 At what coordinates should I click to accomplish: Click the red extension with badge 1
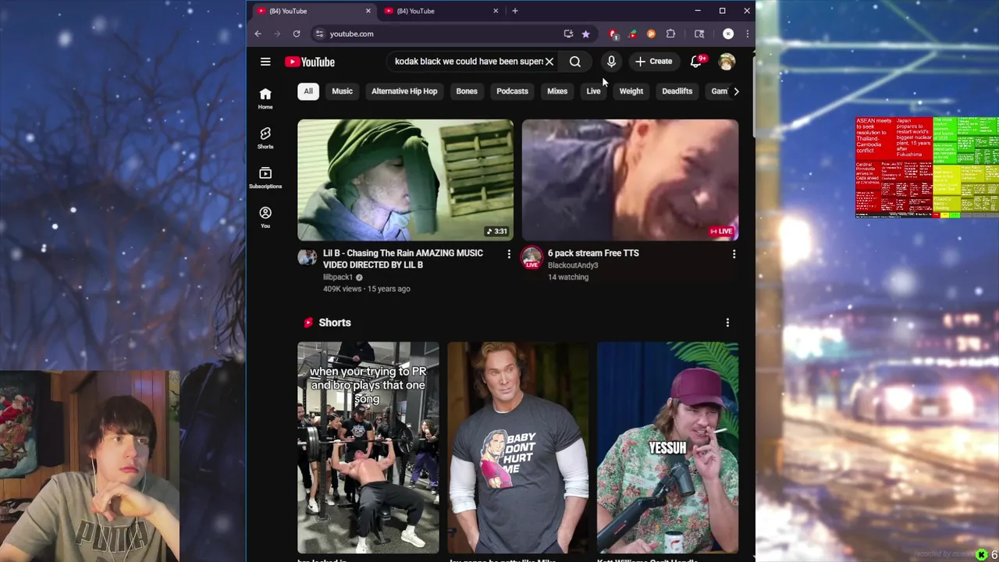[613, 34]
